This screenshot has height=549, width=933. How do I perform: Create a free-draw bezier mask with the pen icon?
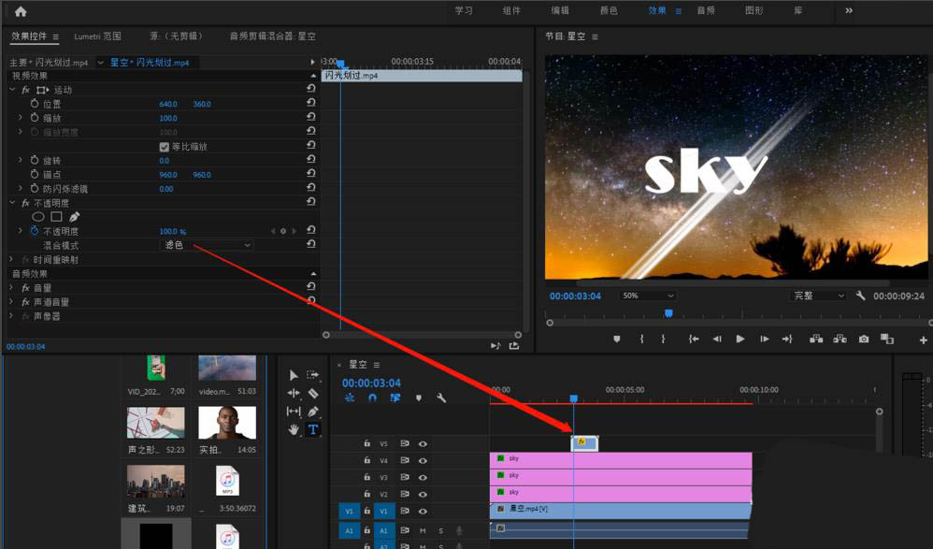[75, 217]
